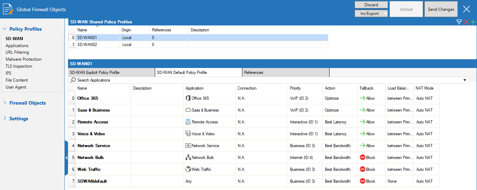Viewport: 477px width, 190px height.
Task: Click the green Allow arrow for Office 365
Action: point(363,98)
